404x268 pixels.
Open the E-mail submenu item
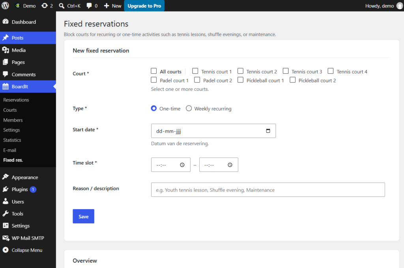click(x=9, y=150)
